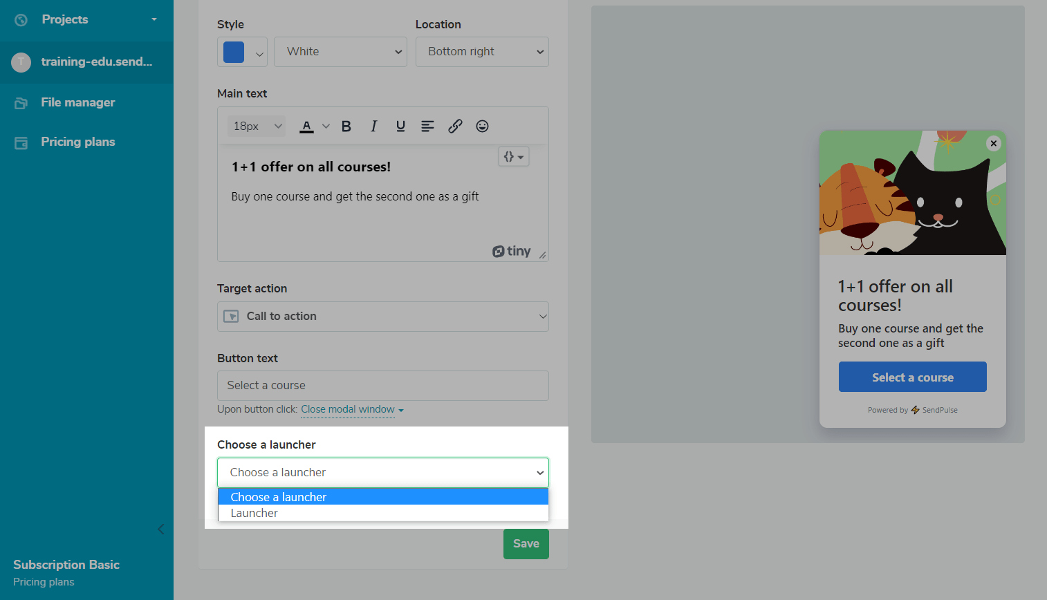Insert a link using the link icon

455,126
